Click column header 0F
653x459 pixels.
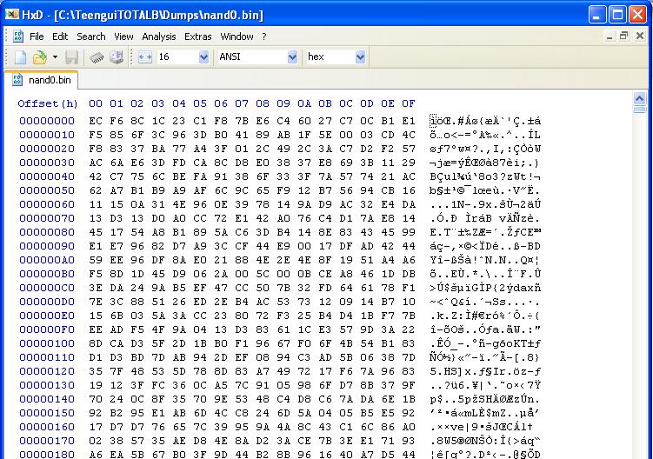(409, 103)
